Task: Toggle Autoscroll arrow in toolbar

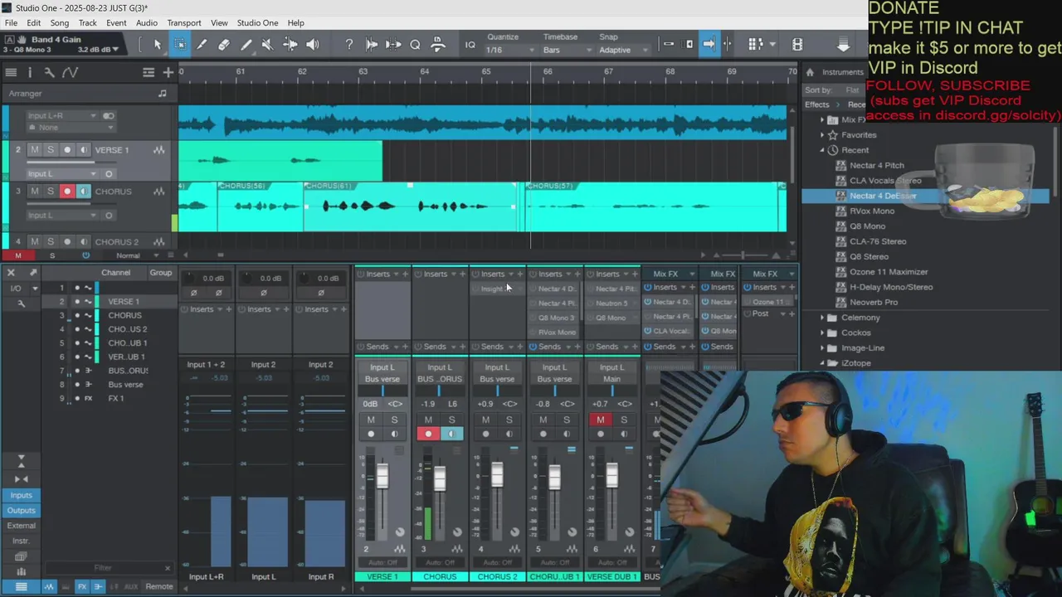Action: pos(709,45)
